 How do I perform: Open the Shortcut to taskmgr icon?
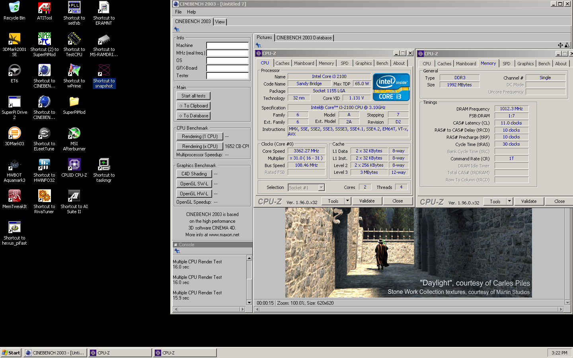[x=104, y=170]
